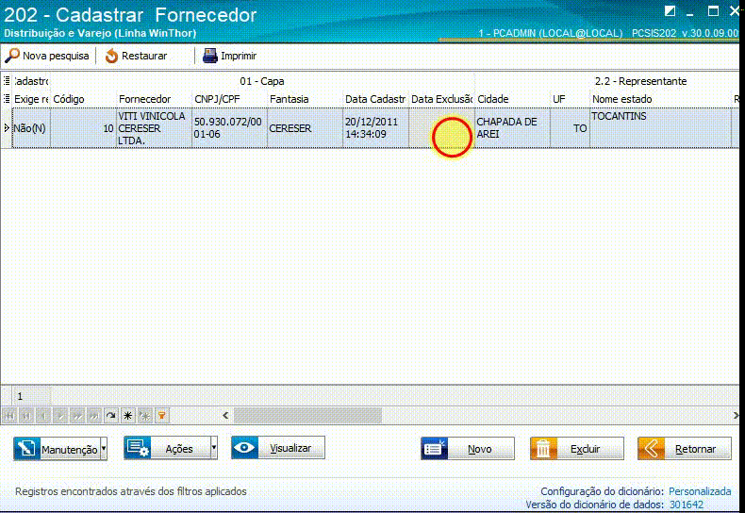Sort by the Cidade column header
Screen dimensions: 745x513
tap(512, 99)
